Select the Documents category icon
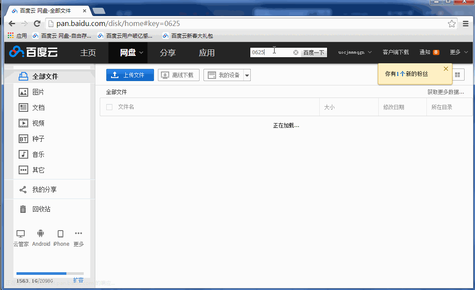The width and height of the screenshot is (475, 290). [23, 108]
